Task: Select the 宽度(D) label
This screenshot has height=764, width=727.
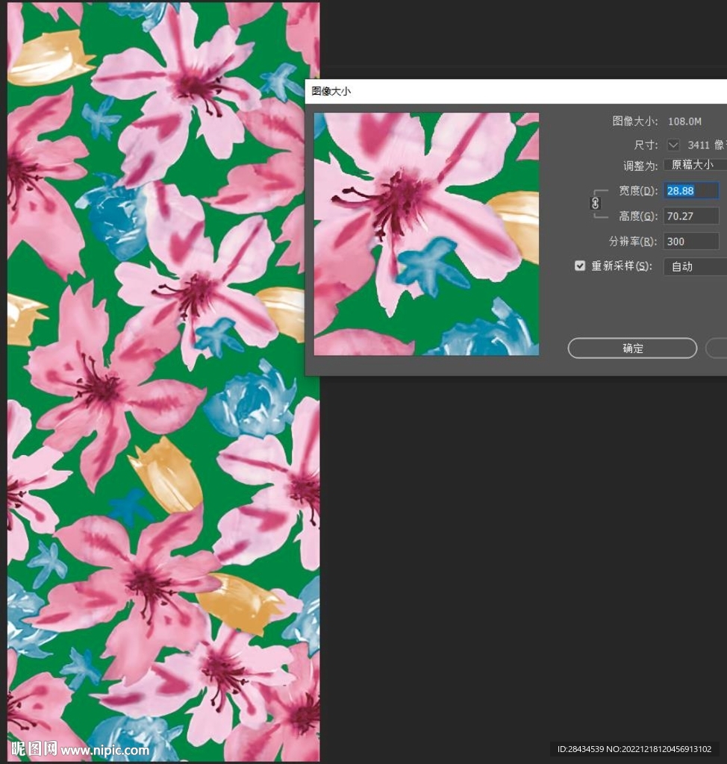Action: 638,191
